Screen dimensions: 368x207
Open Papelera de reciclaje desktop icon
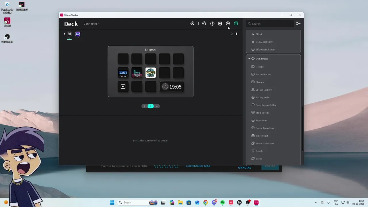pos(7,8)
